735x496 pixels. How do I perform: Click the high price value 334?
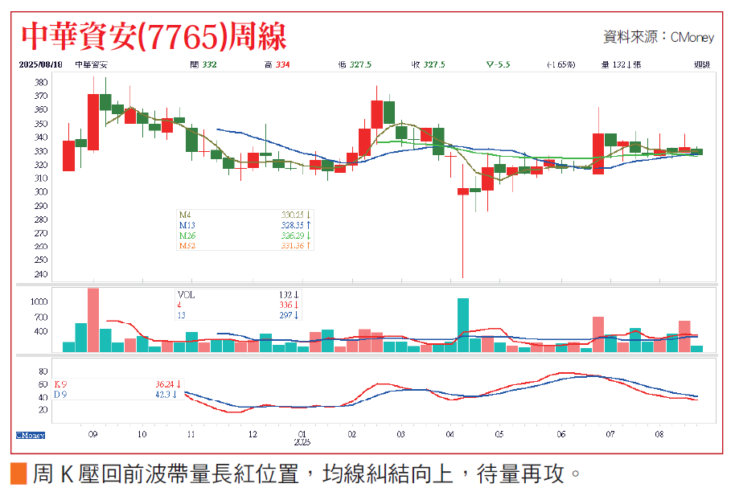click(x=282, y=64)
